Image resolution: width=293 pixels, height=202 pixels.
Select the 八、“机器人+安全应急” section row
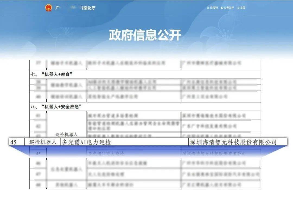(x=145, y=107)
